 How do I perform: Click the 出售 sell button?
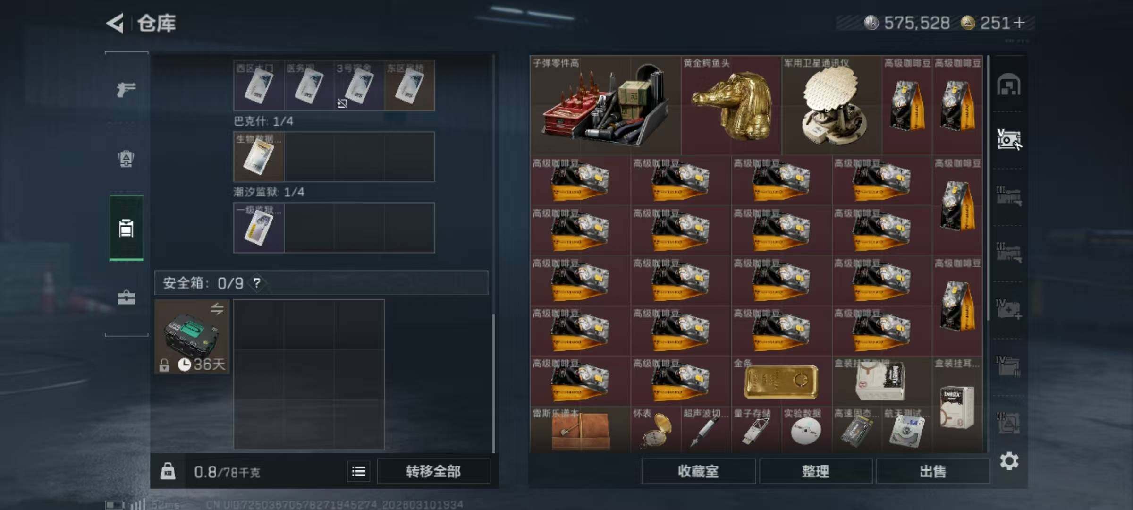[933, 471]
